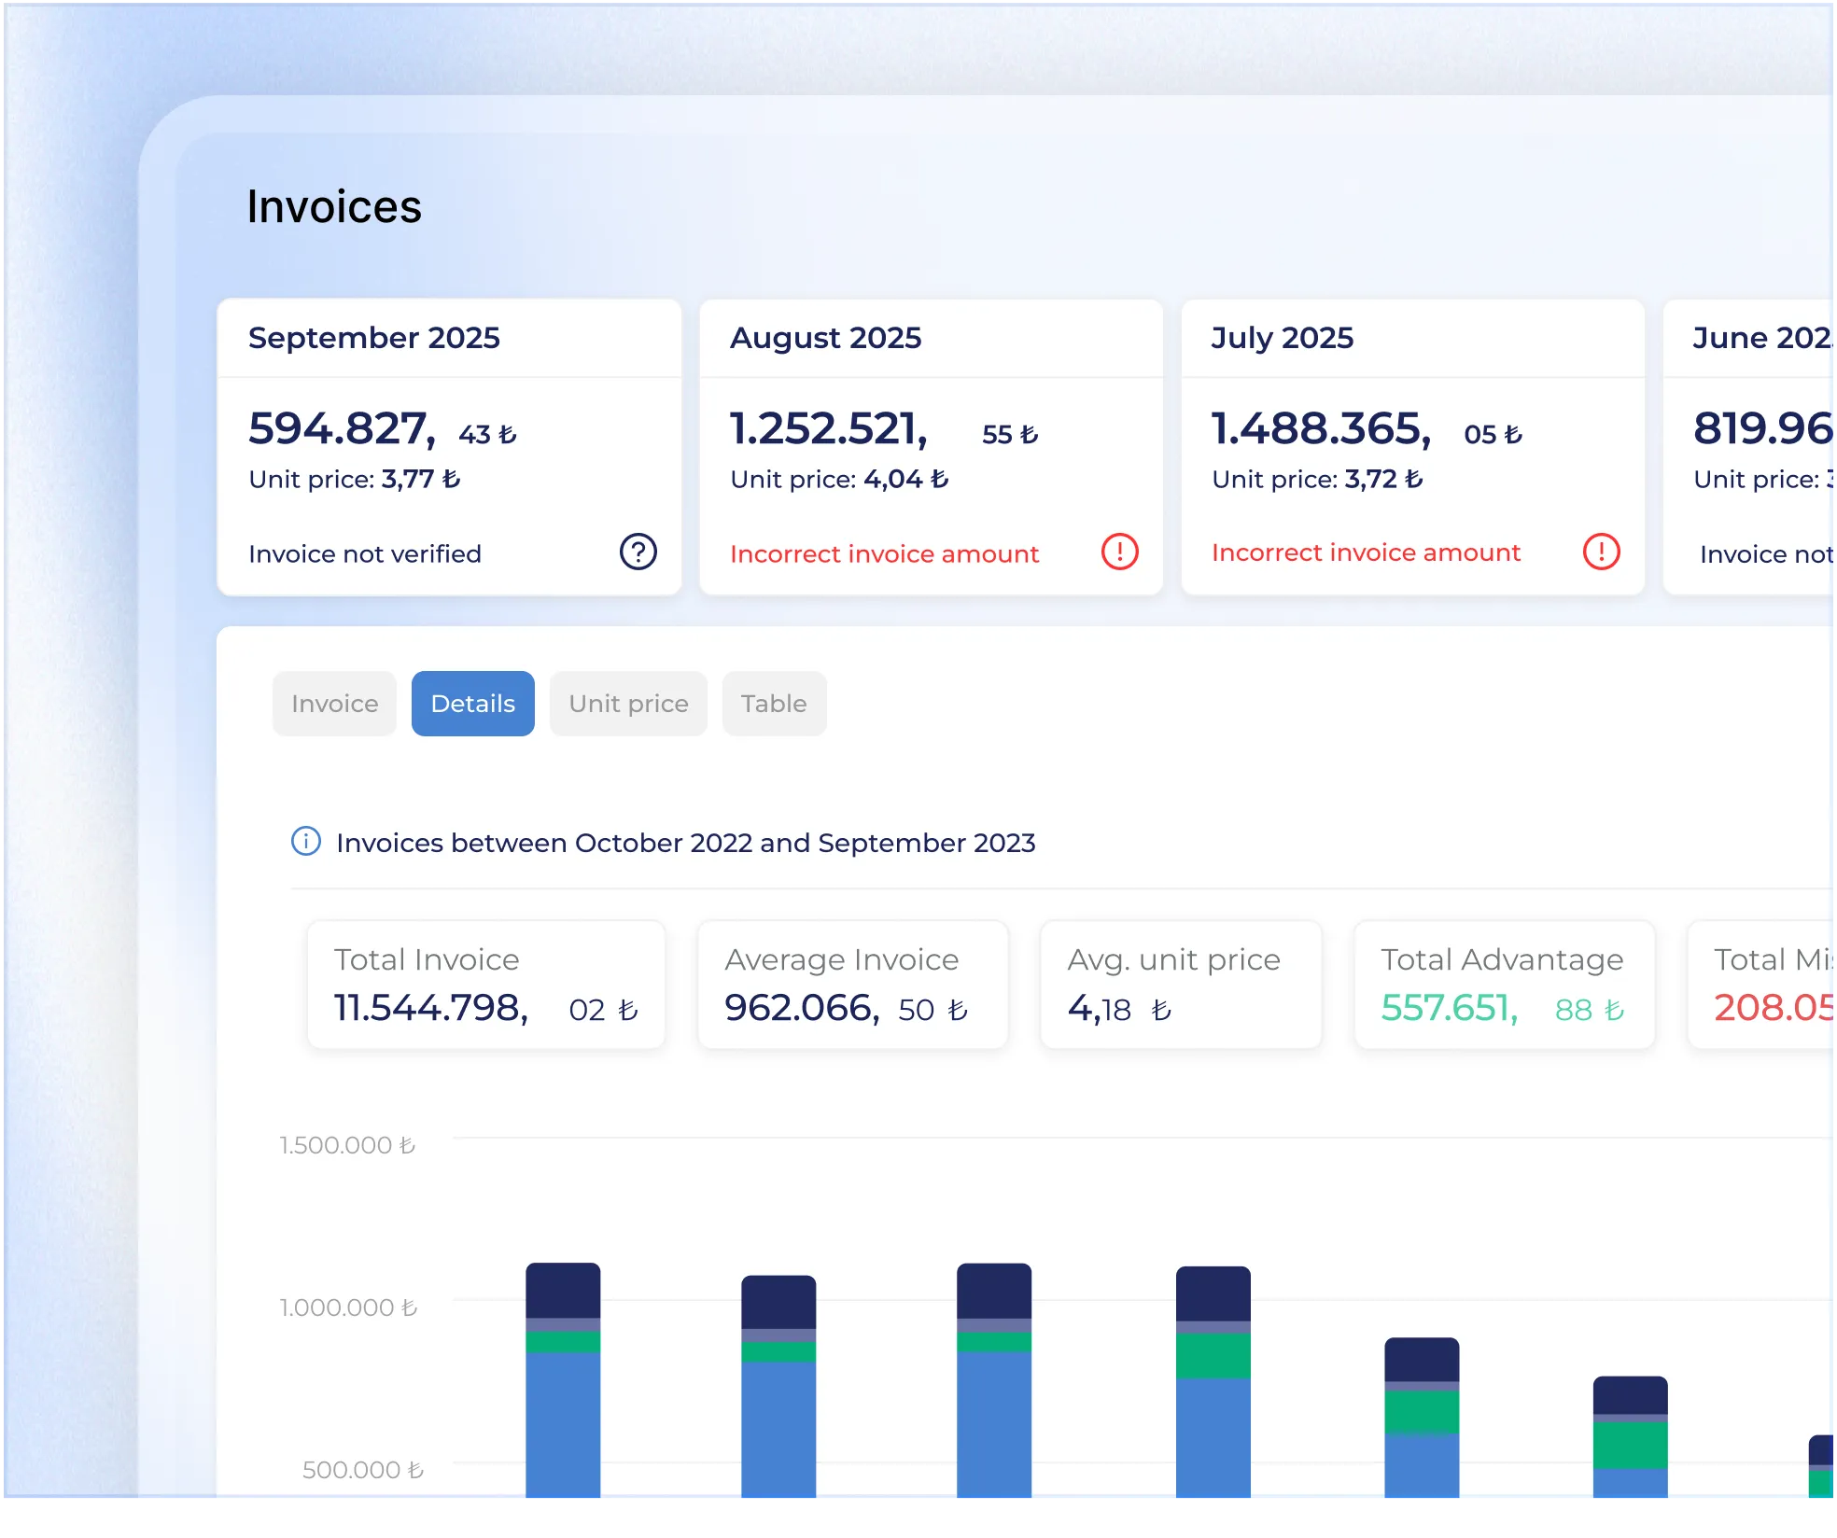Click the question mark icon on September 2025 card

[x=638, y=552]
